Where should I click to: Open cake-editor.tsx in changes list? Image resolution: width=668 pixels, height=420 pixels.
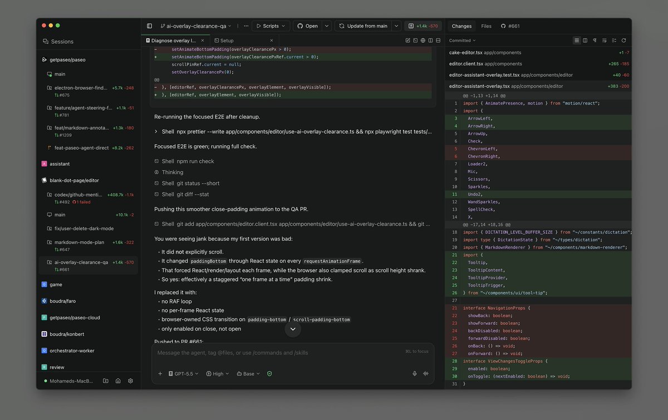[x=538, y=52]
